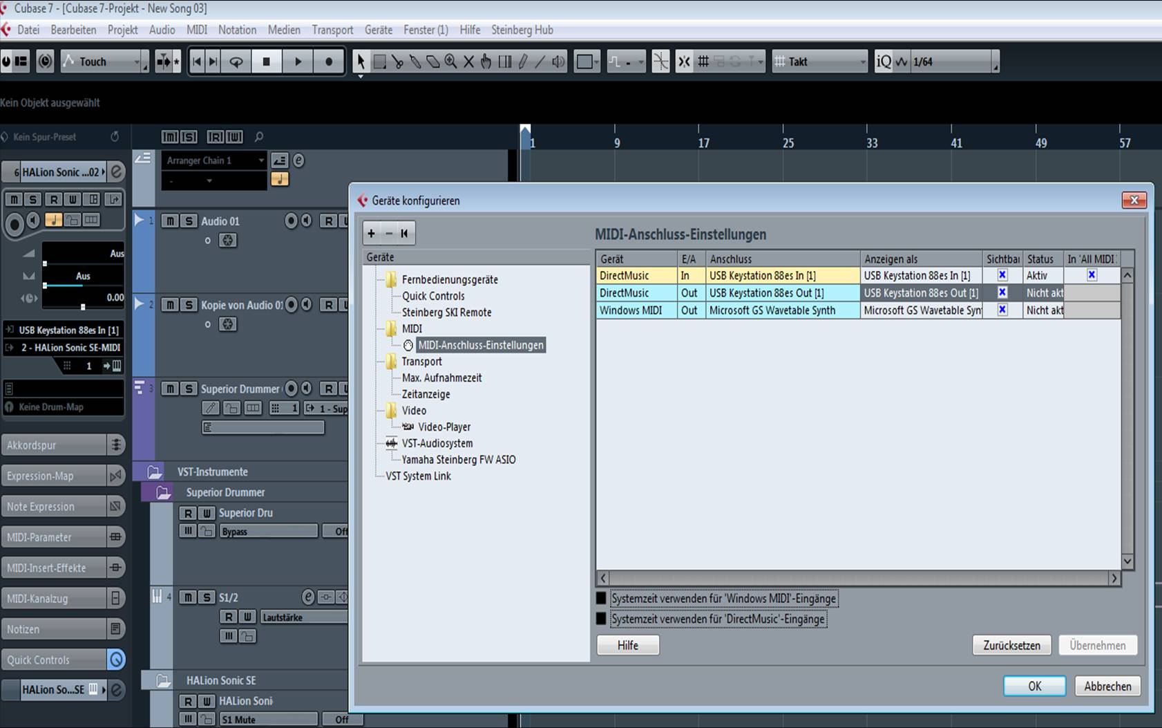The height and width of the screenshot is (728, 1162).
Task: Click the table horizontal scrollbar right arrow
Action: point(1114,578)
